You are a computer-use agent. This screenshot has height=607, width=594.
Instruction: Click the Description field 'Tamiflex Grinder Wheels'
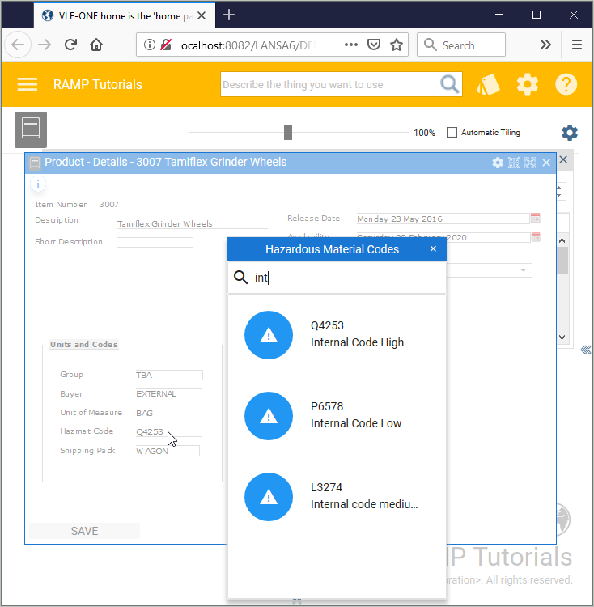[192, 223]
